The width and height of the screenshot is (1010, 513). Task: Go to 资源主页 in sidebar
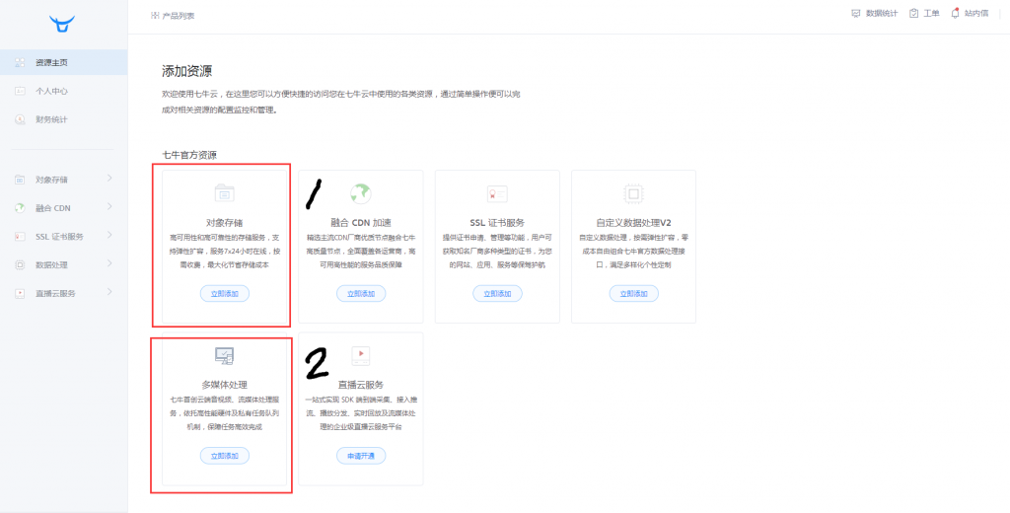point(64,62)
